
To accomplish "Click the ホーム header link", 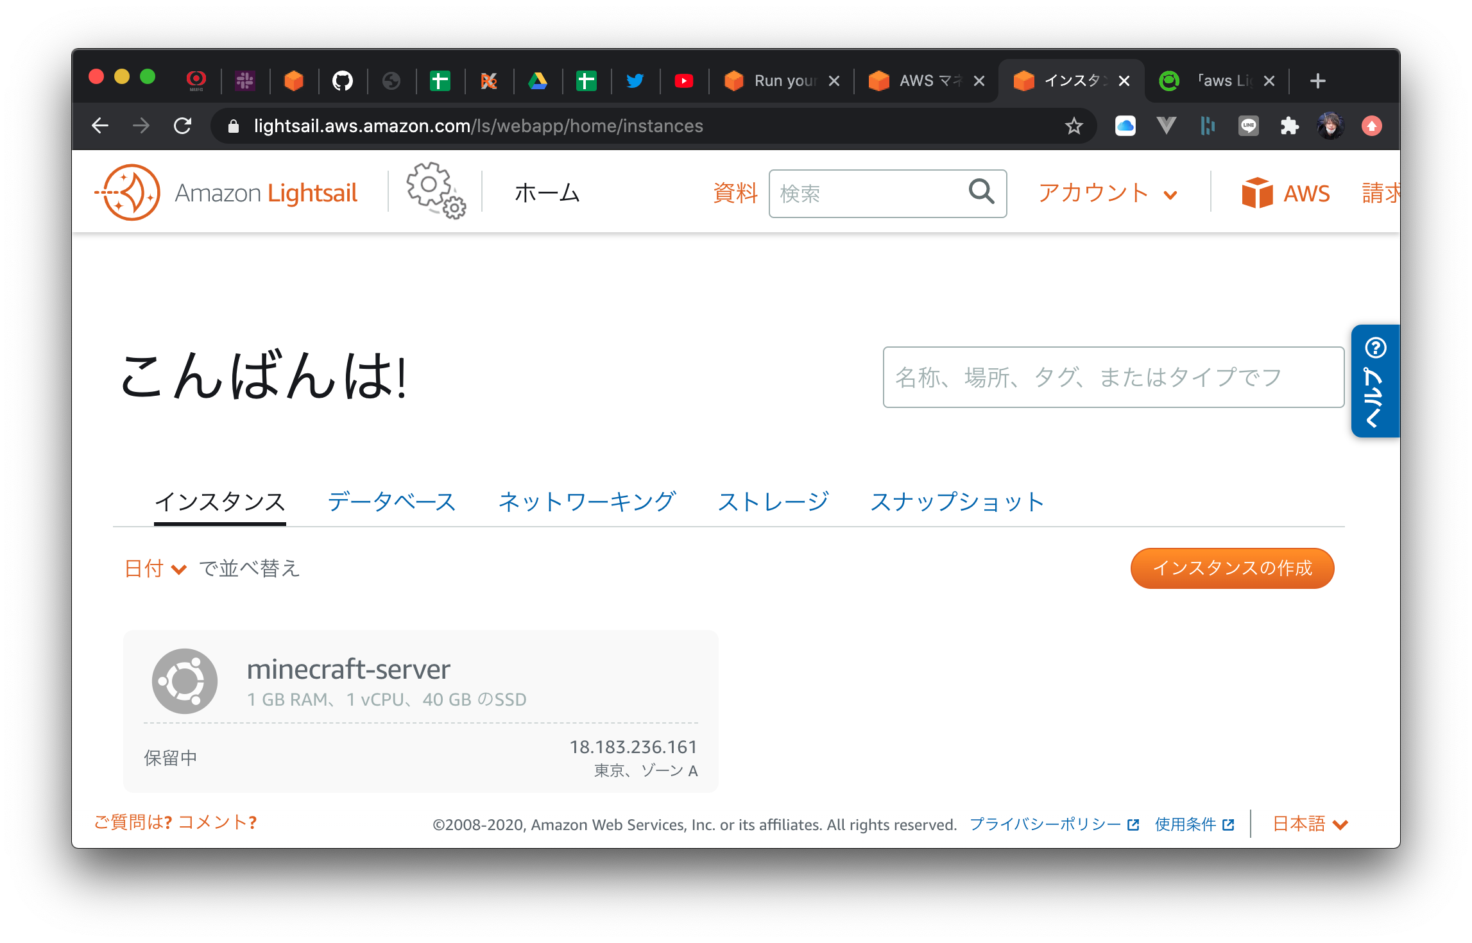I will [x=547, y=192].
